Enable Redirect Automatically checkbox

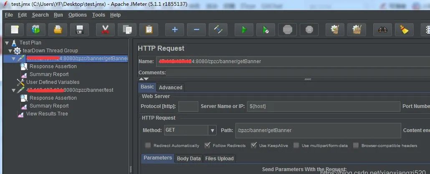point(148,145)
